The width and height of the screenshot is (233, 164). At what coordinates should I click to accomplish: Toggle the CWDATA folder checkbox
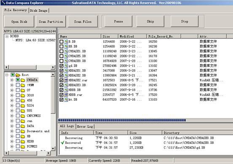click(18, 80)
